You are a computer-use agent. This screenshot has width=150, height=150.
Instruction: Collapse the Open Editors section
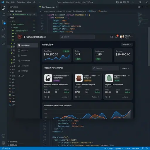point(8,11)
